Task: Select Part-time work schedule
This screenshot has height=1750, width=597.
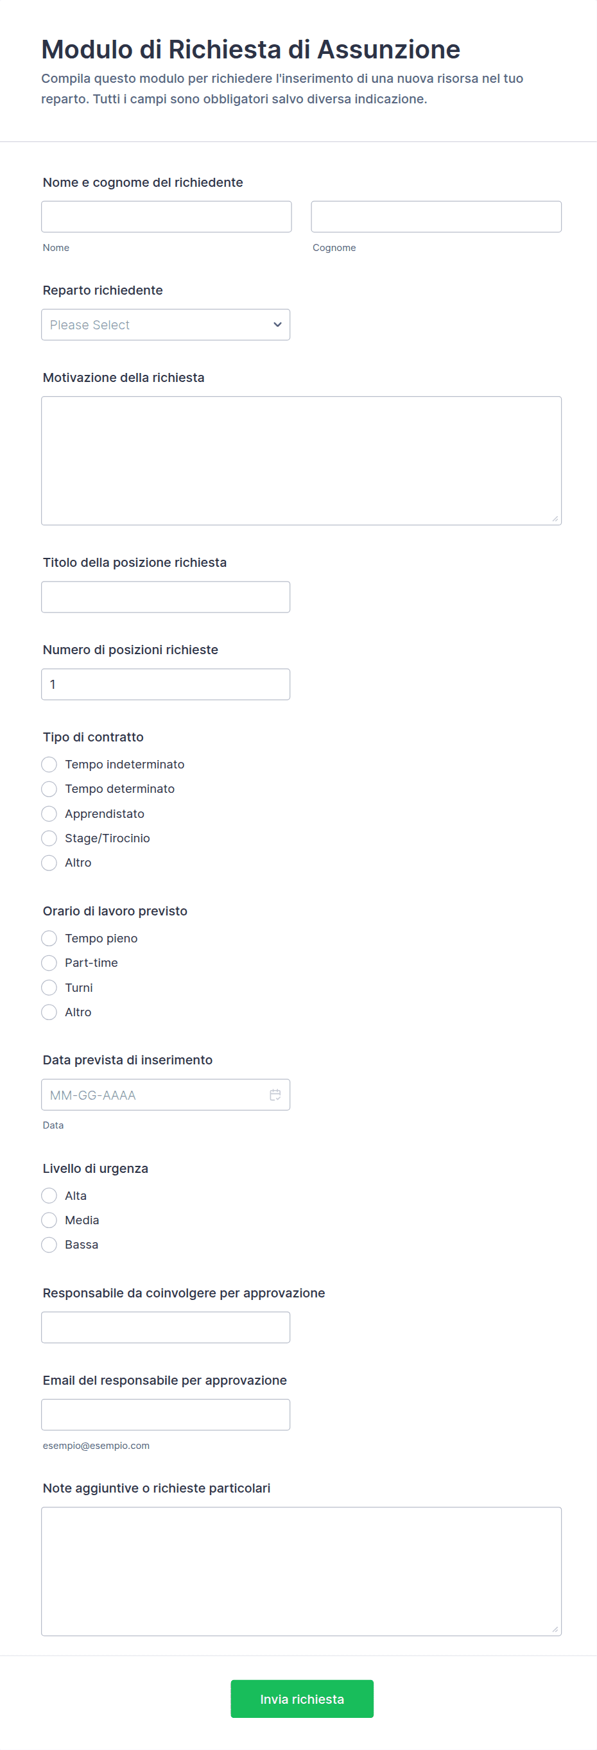Action: (49, 963)
